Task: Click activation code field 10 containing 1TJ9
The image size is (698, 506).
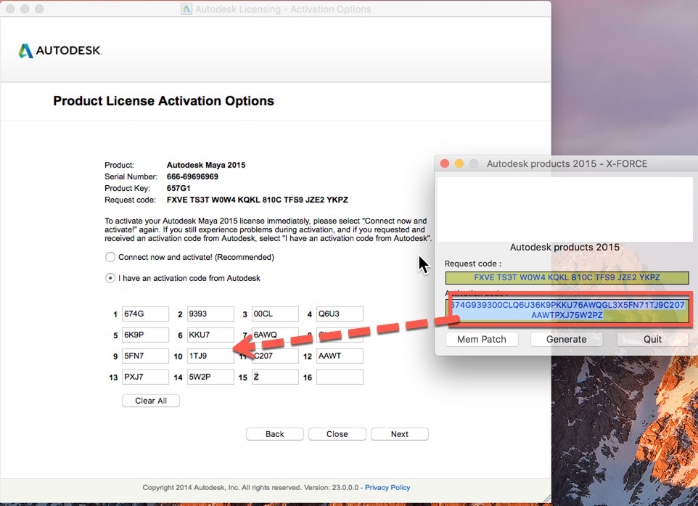Action: coord(210,356)
